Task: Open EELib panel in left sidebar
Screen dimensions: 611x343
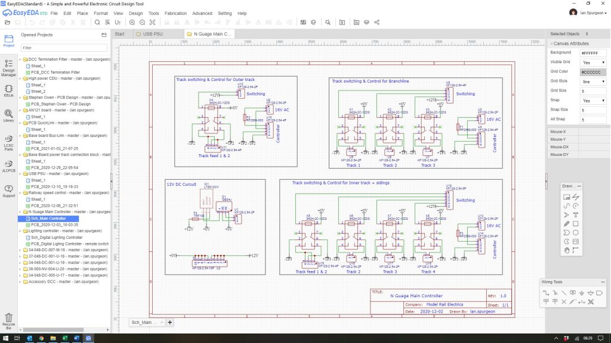Action: coord(8,91)
